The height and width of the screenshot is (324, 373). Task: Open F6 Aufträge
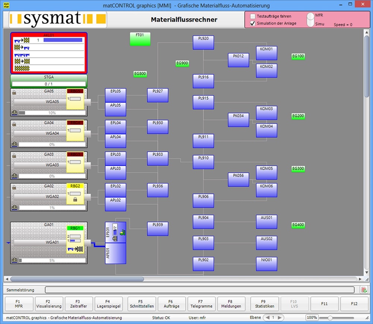(x=172, y=304)
